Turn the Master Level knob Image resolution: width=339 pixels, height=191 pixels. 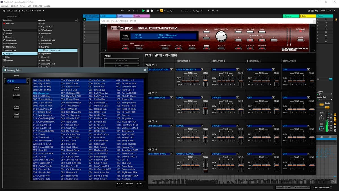click(221, 37)
